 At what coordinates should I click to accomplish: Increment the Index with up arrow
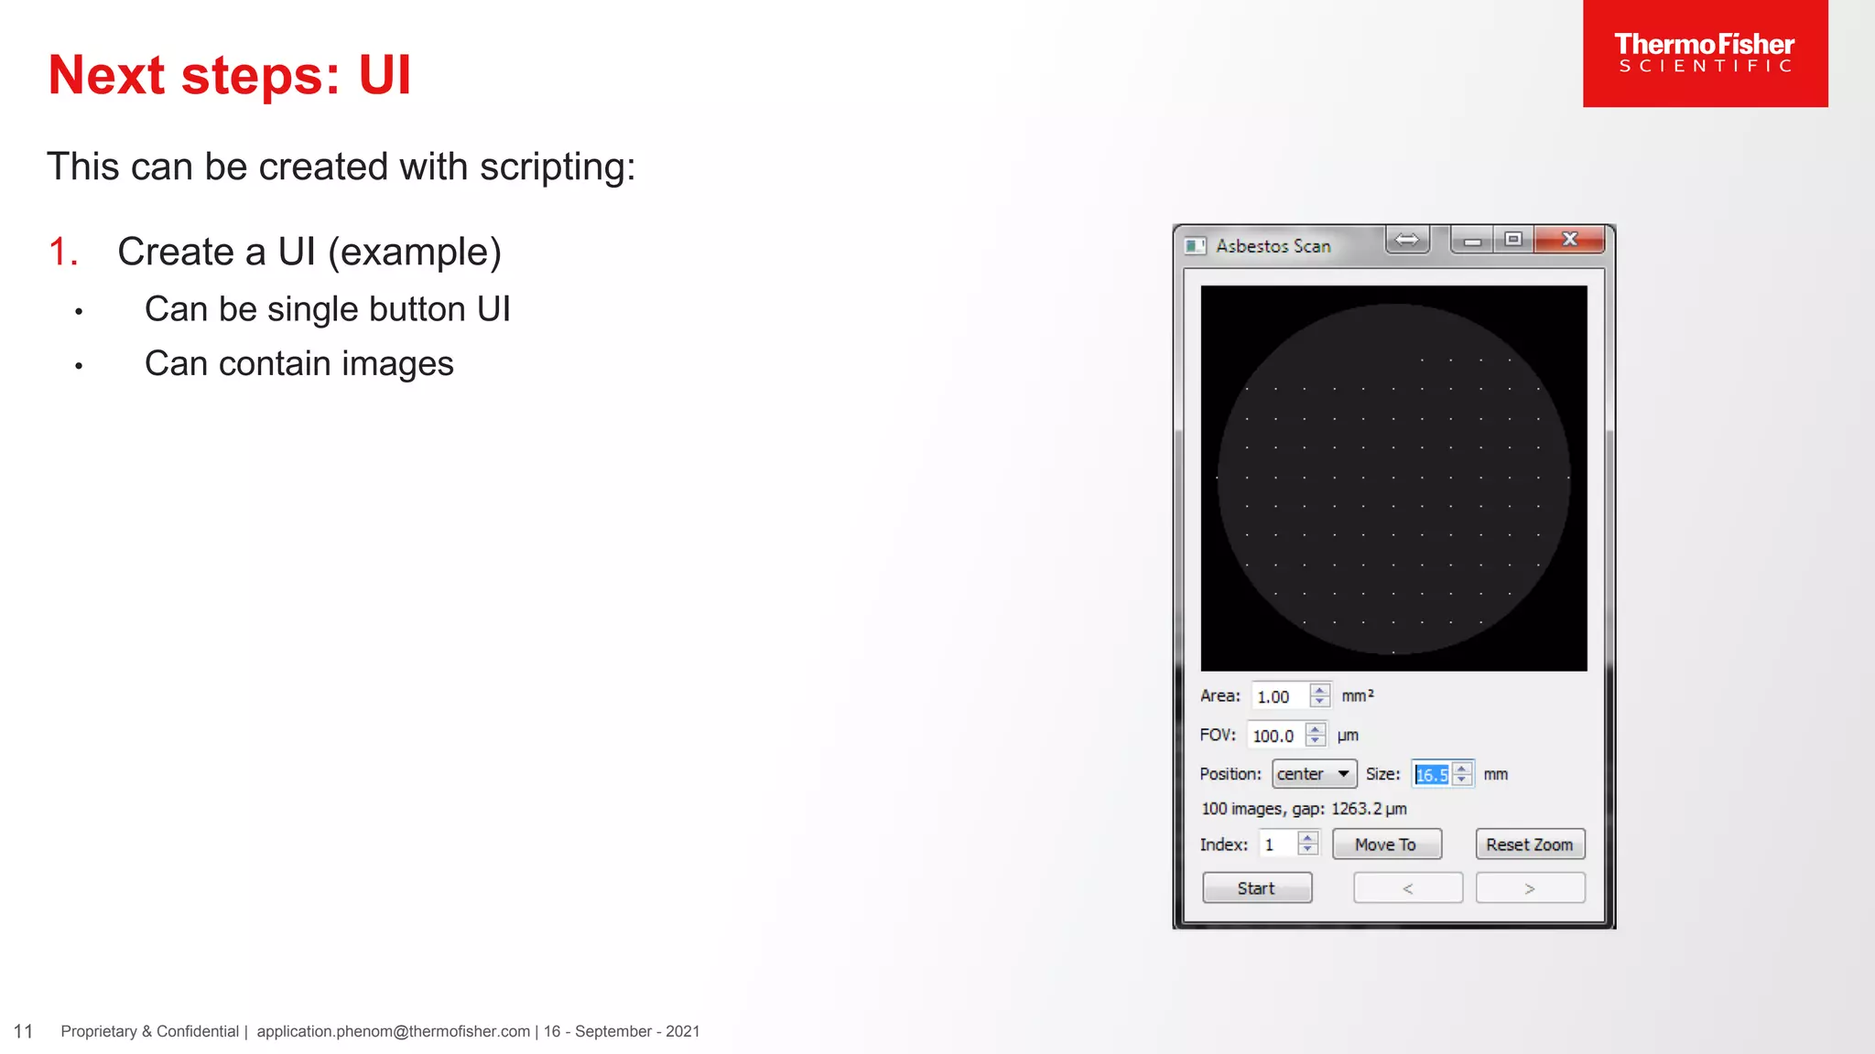tap(1308, 838)
